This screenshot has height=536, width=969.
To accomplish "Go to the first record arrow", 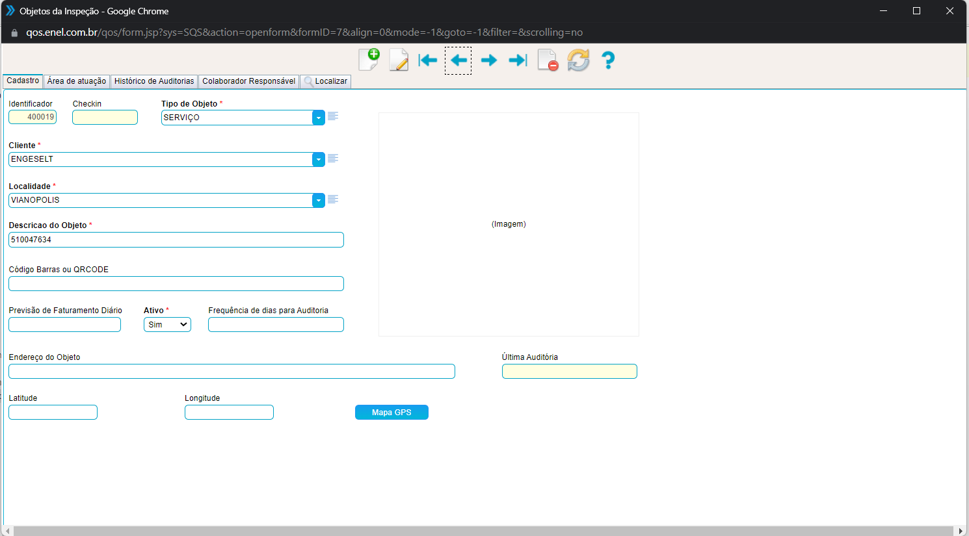I will click(x=428, y=60).
